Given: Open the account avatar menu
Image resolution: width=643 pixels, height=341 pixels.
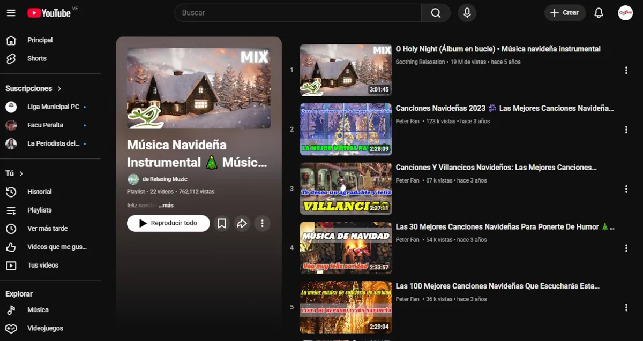Looking at the screenshot, I should [x=625, y=13].
